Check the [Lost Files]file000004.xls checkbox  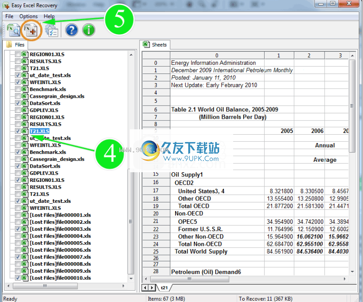[18, 236]
